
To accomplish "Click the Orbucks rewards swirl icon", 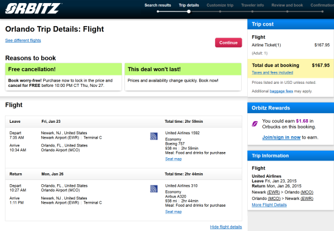I will pyautogui.click(x=255, y=124).
